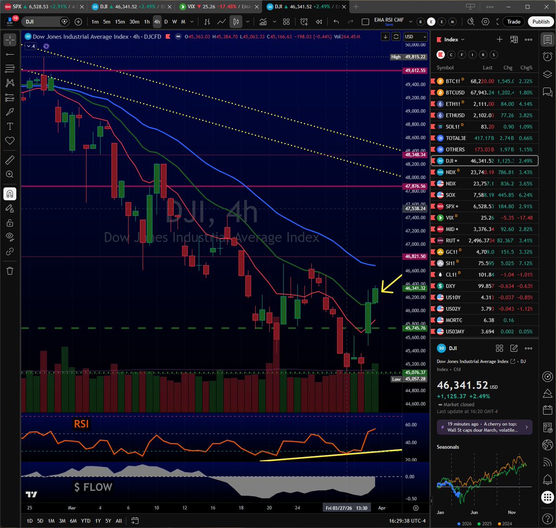Screen dimensions: 556x528
Task: Select the red flag color filter
Action: 440,55
